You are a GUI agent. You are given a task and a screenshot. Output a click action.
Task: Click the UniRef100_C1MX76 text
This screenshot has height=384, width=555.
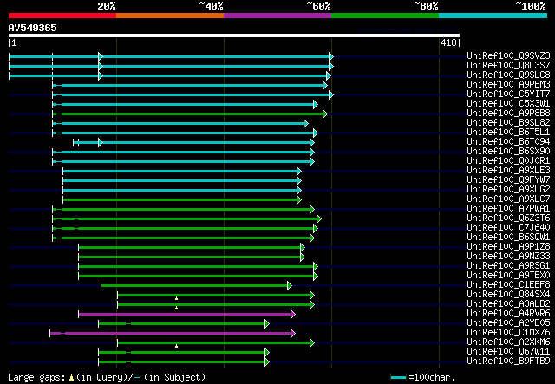click(x=508, y=333)
